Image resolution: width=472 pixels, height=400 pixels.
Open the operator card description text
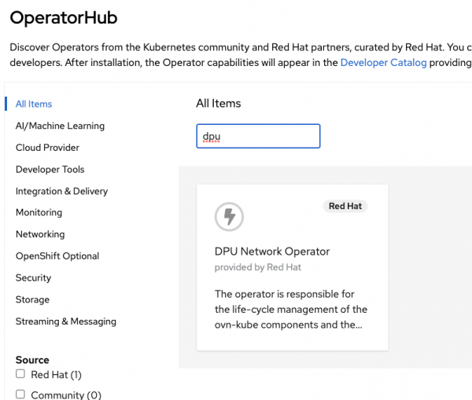(x=290, y=310)
